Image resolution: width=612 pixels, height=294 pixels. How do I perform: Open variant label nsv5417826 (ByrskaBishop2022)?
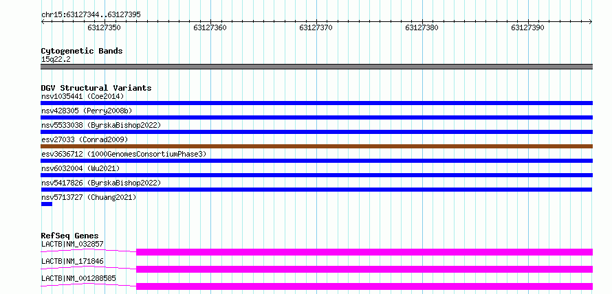point(100,183)
